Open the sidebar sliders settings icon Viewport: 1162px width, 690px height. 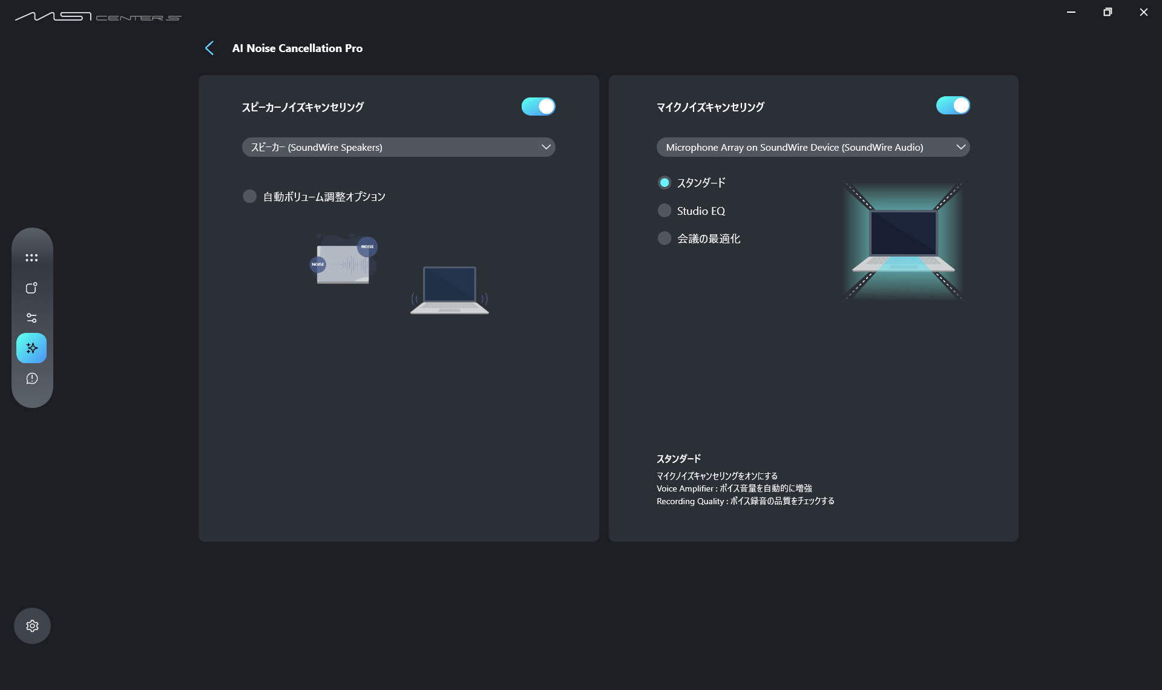coord(31,318)
